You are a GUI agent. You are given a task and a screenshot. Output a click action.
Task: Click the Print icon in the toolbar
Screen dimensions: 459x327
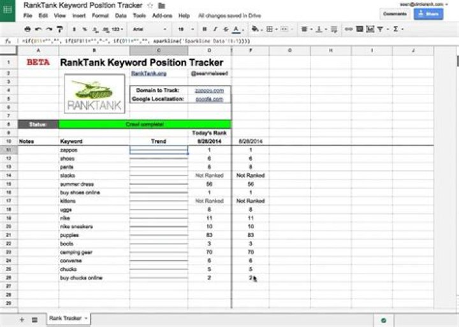tap(27, 29)
